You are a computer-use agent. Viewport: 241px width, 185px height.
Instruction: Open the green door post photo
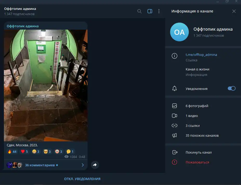tap(46, 85)
